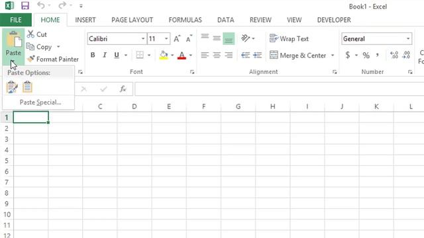
Task: Switch to the HOME tab
Action: pyautogui.click(x=50, y=20)
